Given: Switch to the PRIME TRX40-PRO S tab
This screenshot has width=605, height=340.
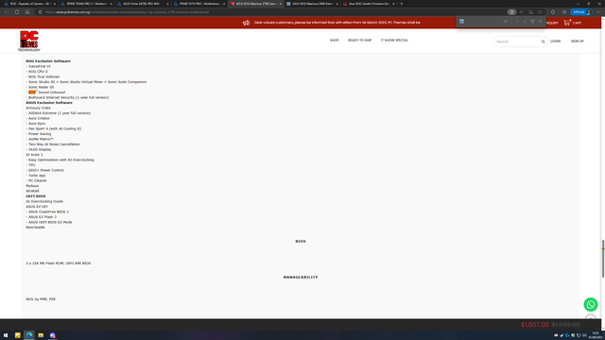Looking at the screenshot, I should coord(86,4).
